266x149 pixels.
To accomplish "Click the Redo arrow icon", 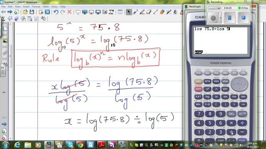I will coord(63,12).
